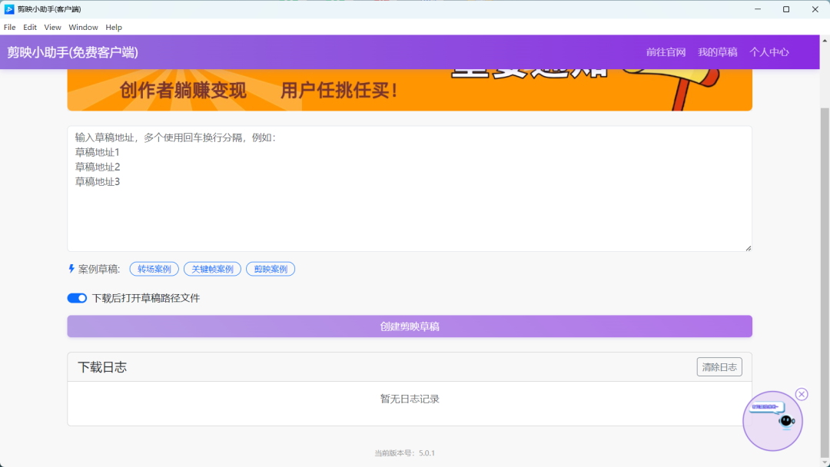Click the app logo icon in title bar
Screen dimensions: 830x467
click(9, 9)
